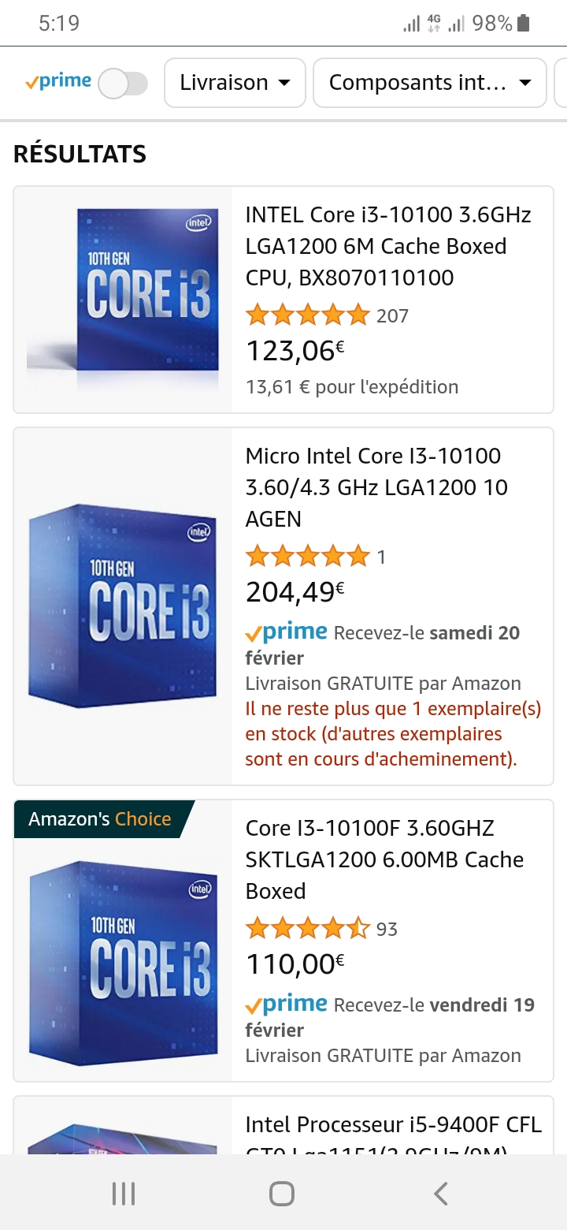Tap the Amazon's Choice badge

(100, 819)
